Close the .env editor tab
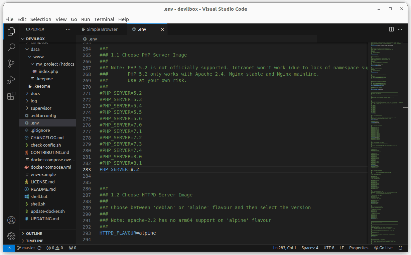The width and height of the screenshot is (411, 255). (x=162, y=29)
